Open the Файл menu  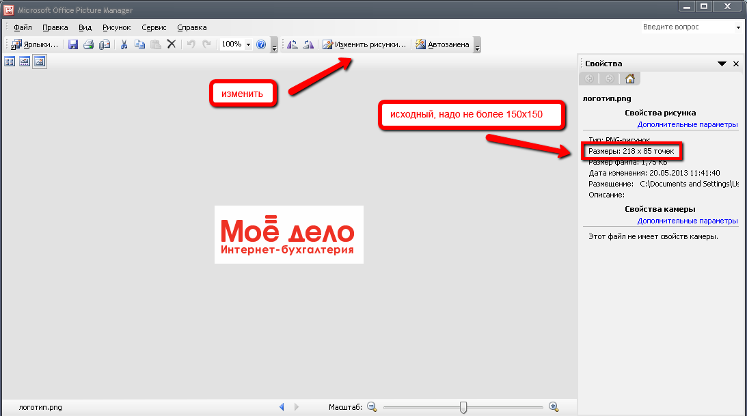coord(23,28)
